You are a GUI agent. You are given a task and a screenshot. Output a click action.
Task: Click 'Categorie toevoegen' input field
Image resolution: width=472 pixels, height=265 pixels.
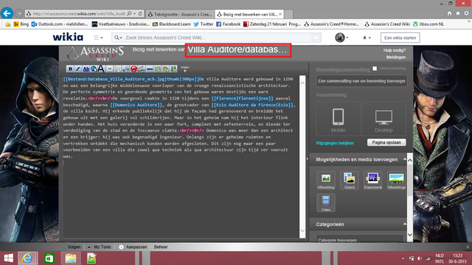(x=360, y=240)
